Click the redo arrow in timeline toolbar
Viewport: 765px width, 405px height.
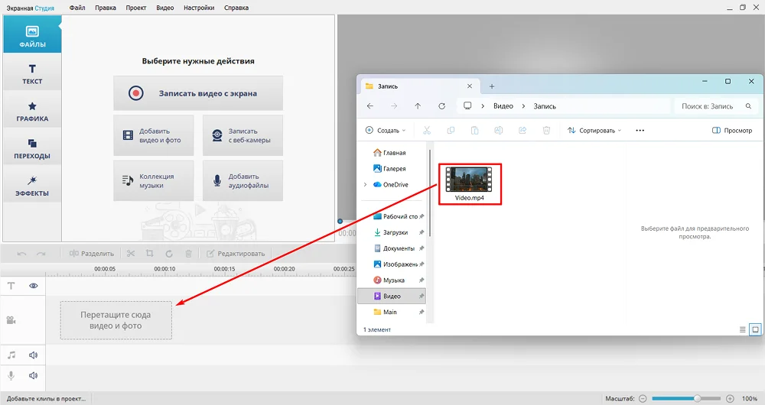pos(41,254)
